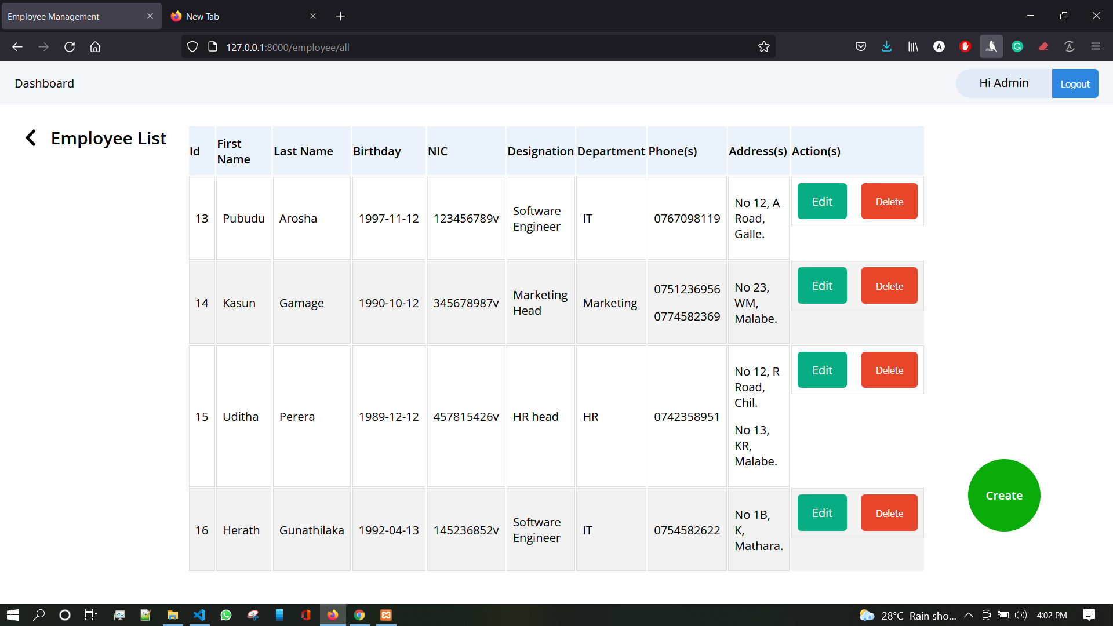Save page to Pocket icon
The width and height of the screenshot is (1113, 626).
tap(860, 47)
